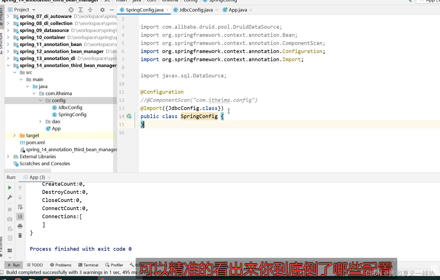Open the Terminal tool window

88,265
